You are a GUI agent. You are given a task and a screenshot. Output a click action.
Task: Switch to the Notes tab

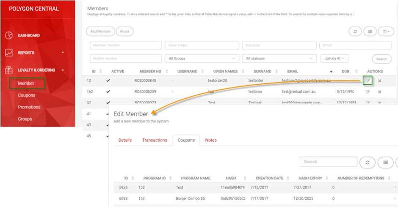coord(211,140)
